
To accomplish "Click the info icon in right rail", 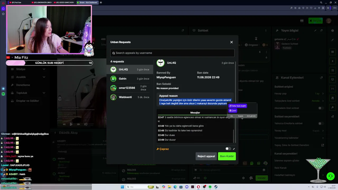I will click(x=332, y=31).
